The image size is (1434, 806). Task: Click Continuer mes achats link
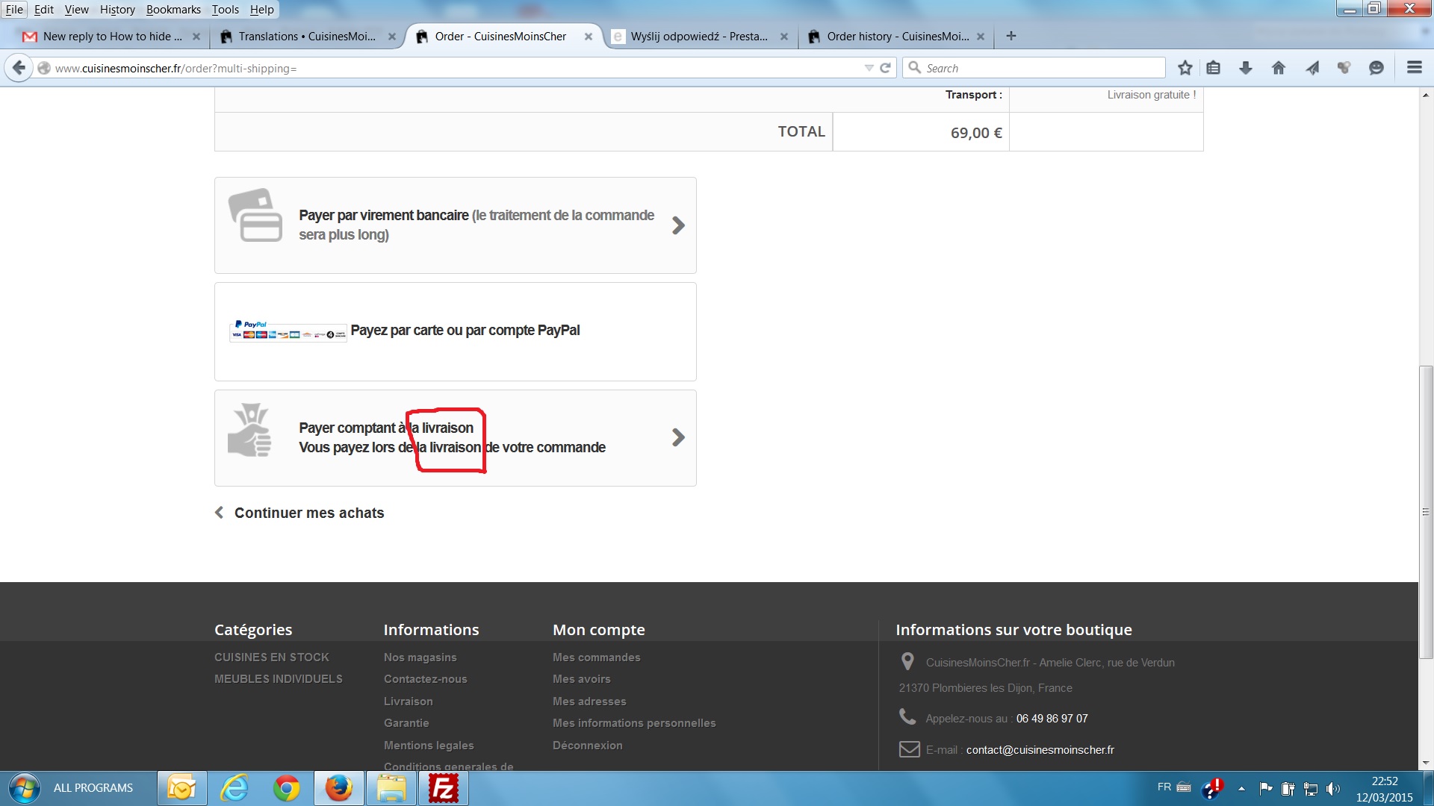(x=308, y=513)
